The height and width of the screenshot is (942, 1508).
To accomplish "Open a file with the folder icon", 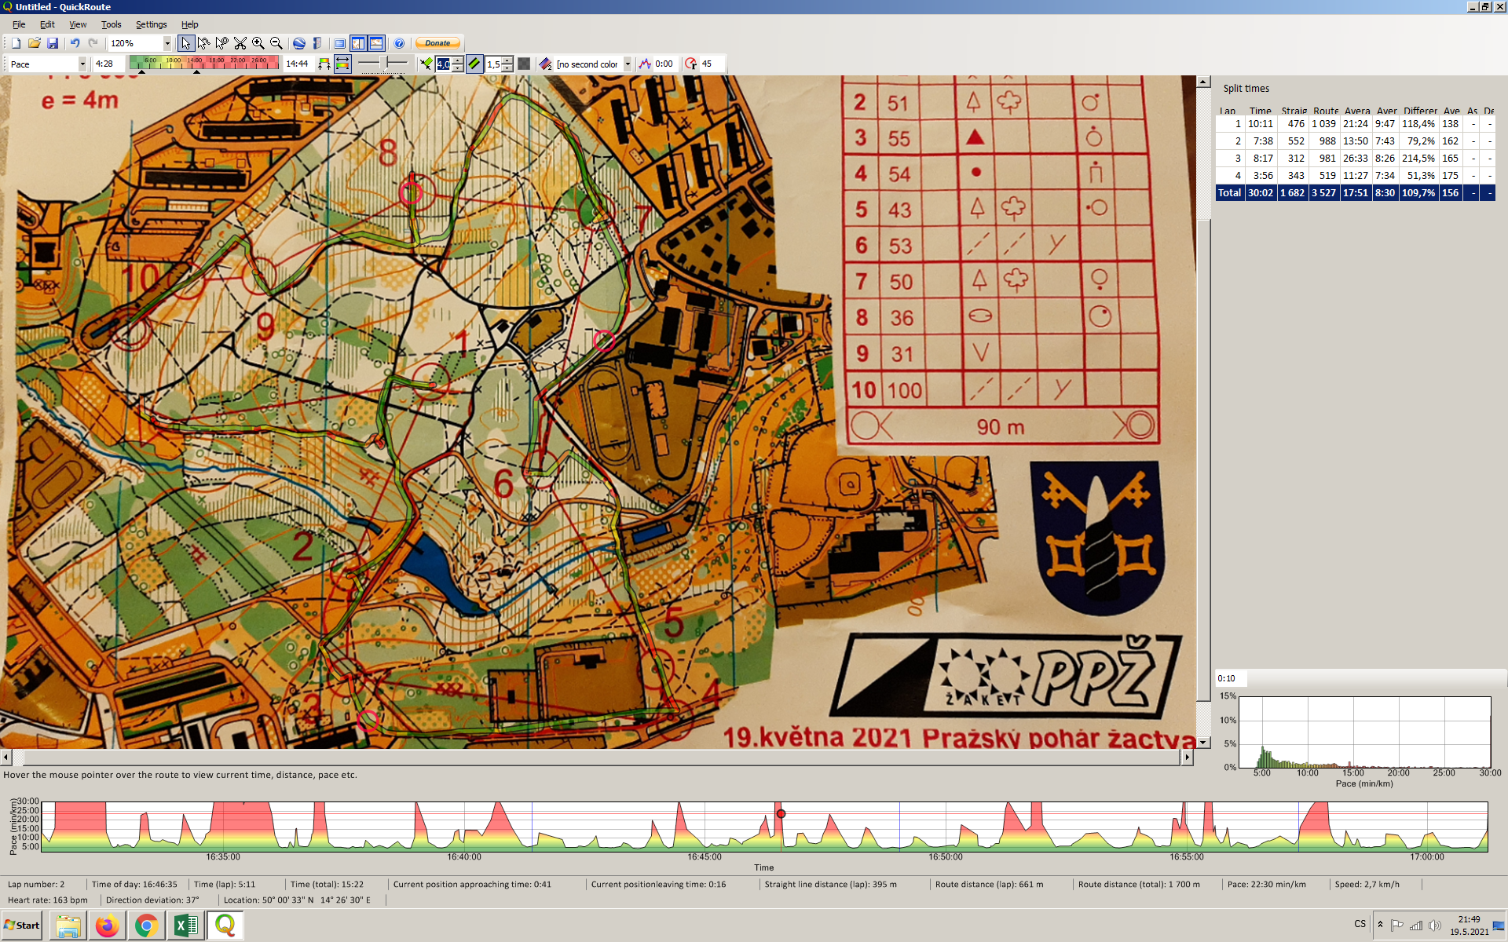I will point(34,43).
